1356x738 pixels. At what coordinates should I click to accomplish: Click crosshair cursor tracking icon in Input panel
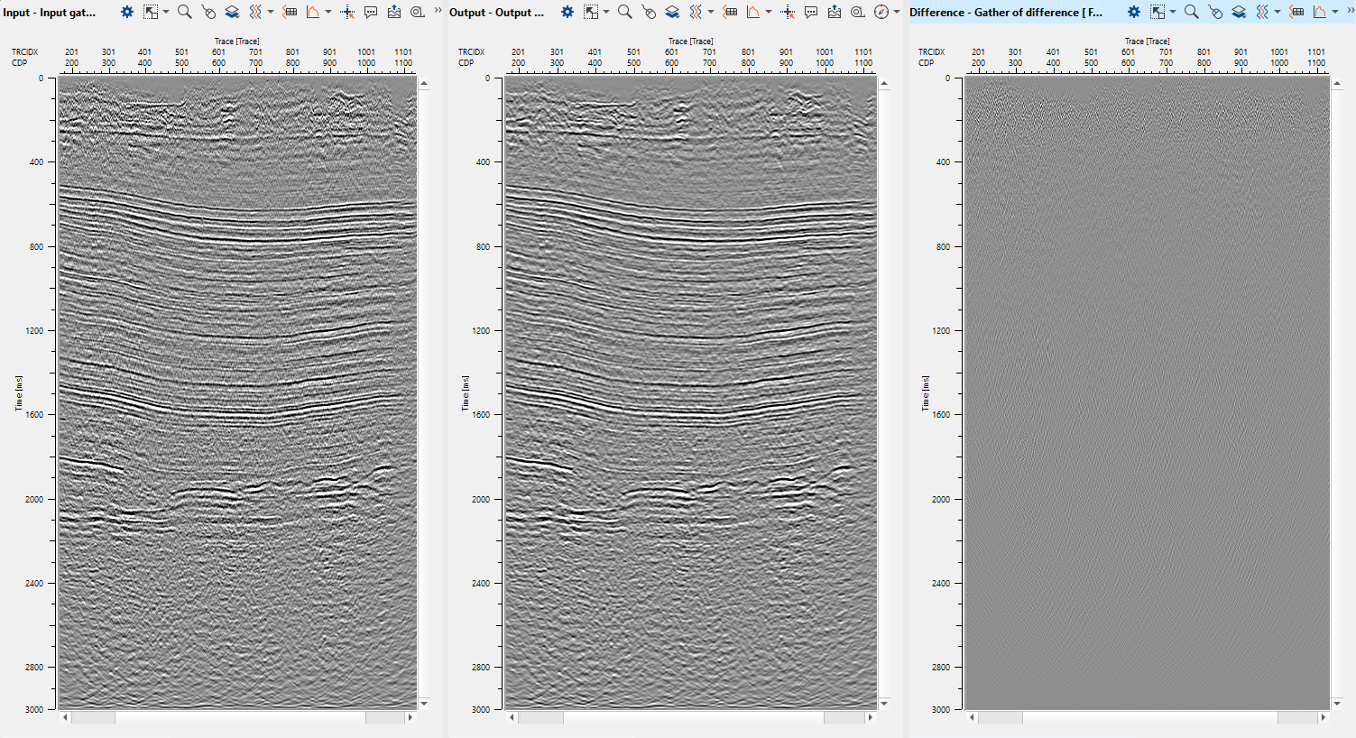pyautogui.click(x=347, y=12)
